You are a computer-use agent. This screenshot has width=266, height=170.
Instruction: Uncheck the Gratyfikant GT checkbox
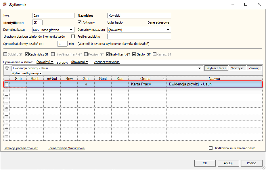(108, 54)
